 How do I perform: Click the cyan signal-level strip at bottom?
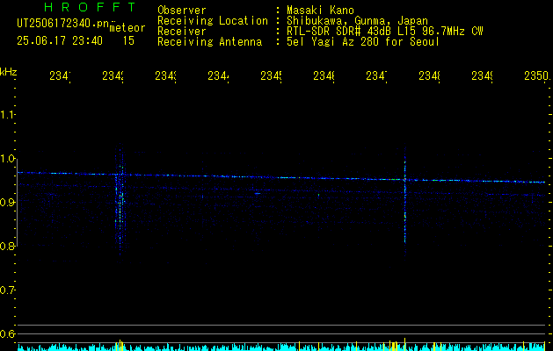[x=282, y=347]
